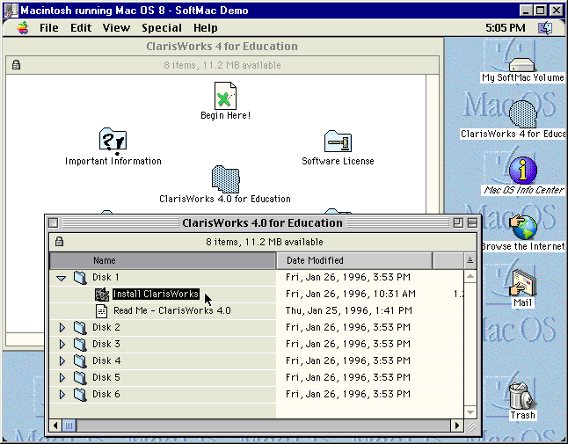
Task: Open the Edit menu
Action: (x=81, y=28)
